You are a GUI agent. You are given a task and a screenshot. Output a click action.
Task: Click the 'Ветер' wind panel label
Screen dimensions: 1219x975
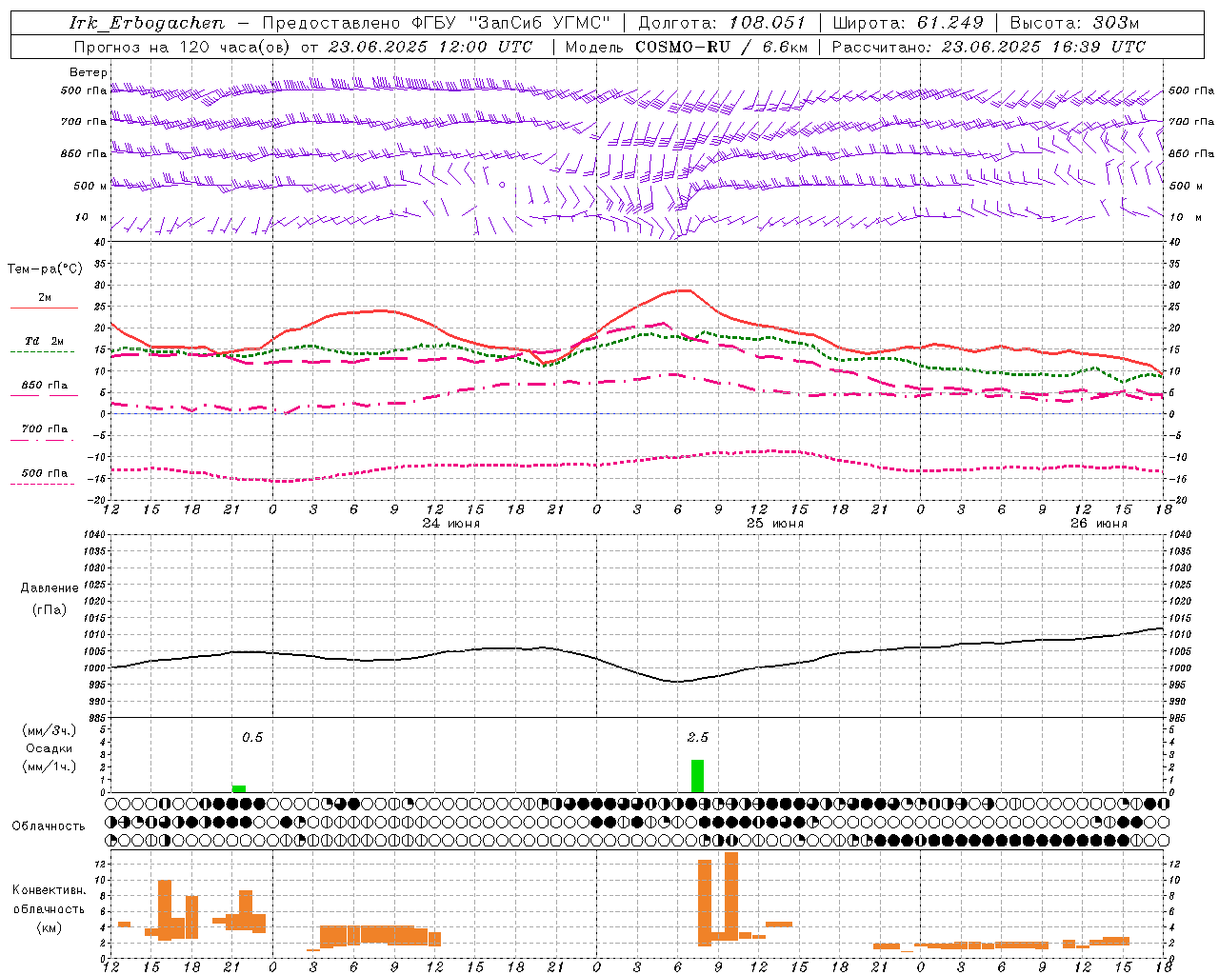89,72
